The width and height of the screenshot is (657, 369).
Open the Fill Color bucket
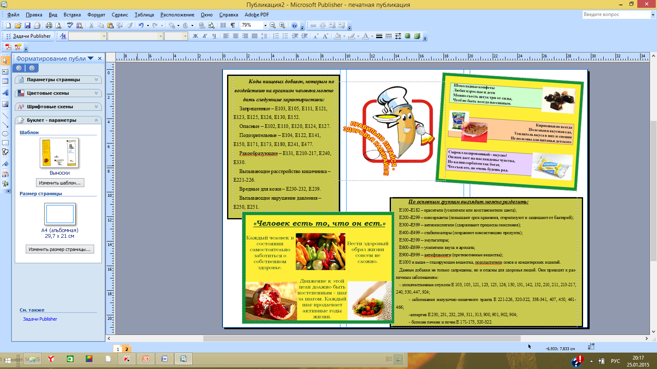(338, 36)
